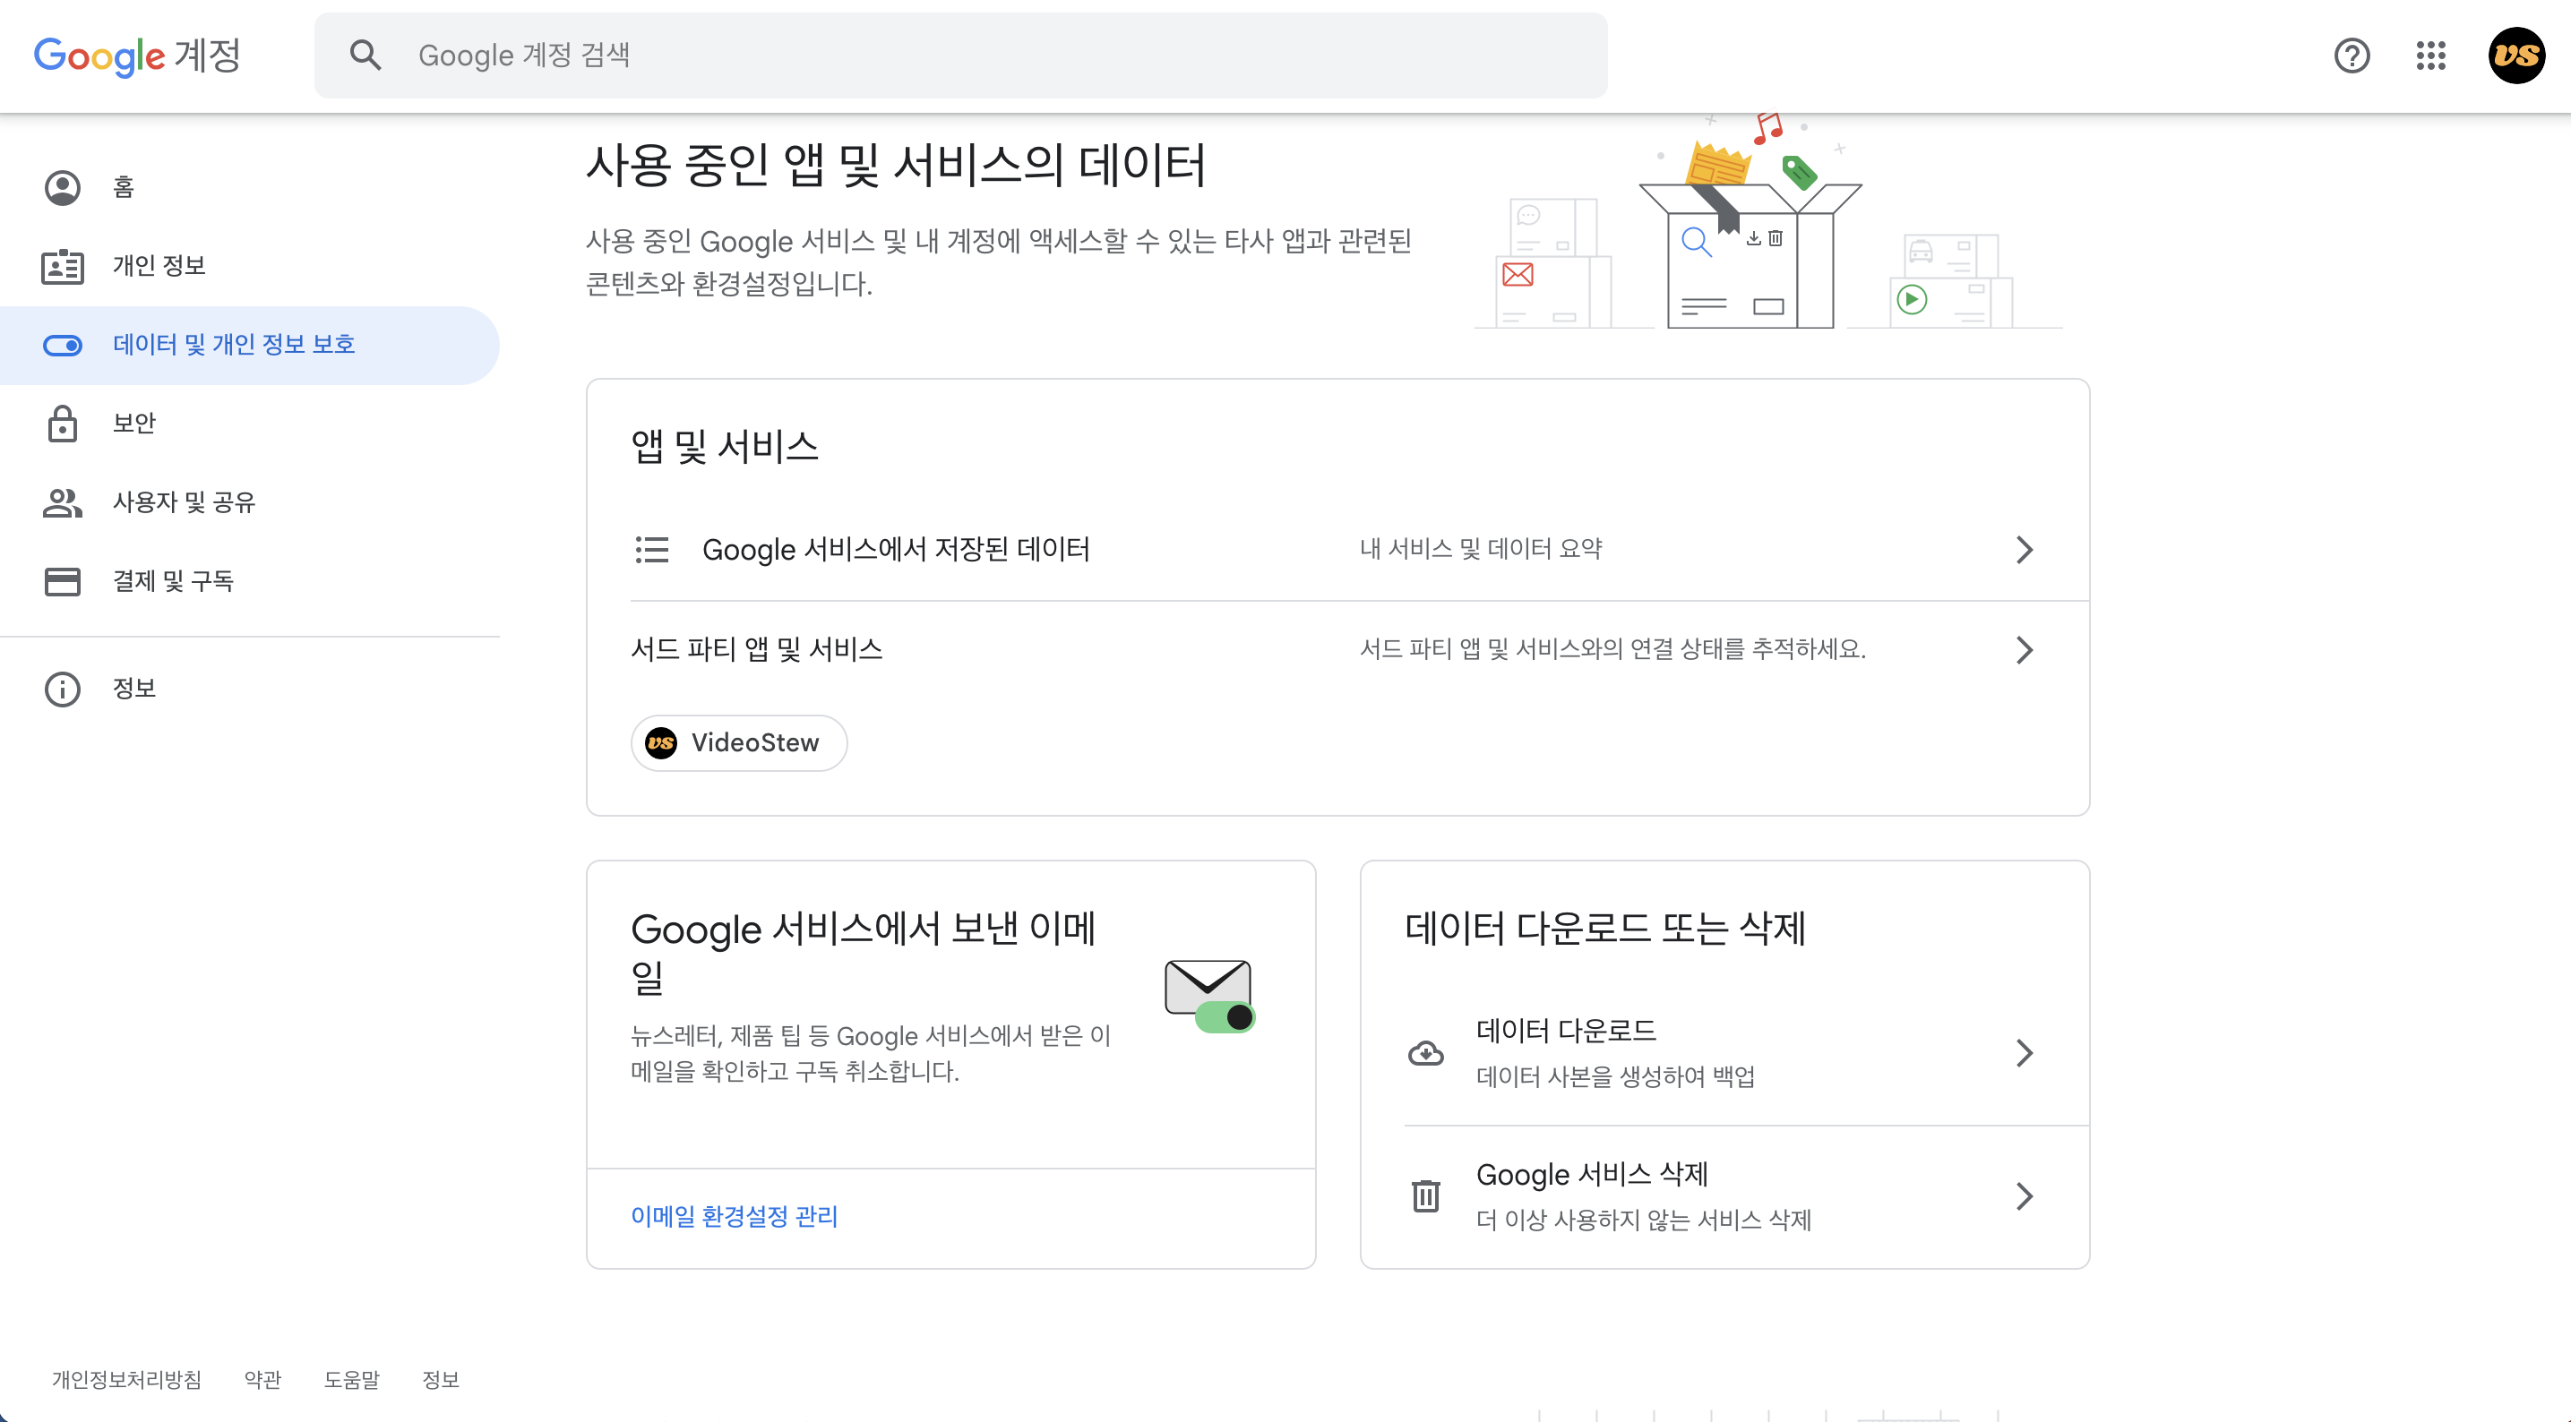Click the email toggle illustration
2571x1422 pixels.
(x=1208, y=995)
